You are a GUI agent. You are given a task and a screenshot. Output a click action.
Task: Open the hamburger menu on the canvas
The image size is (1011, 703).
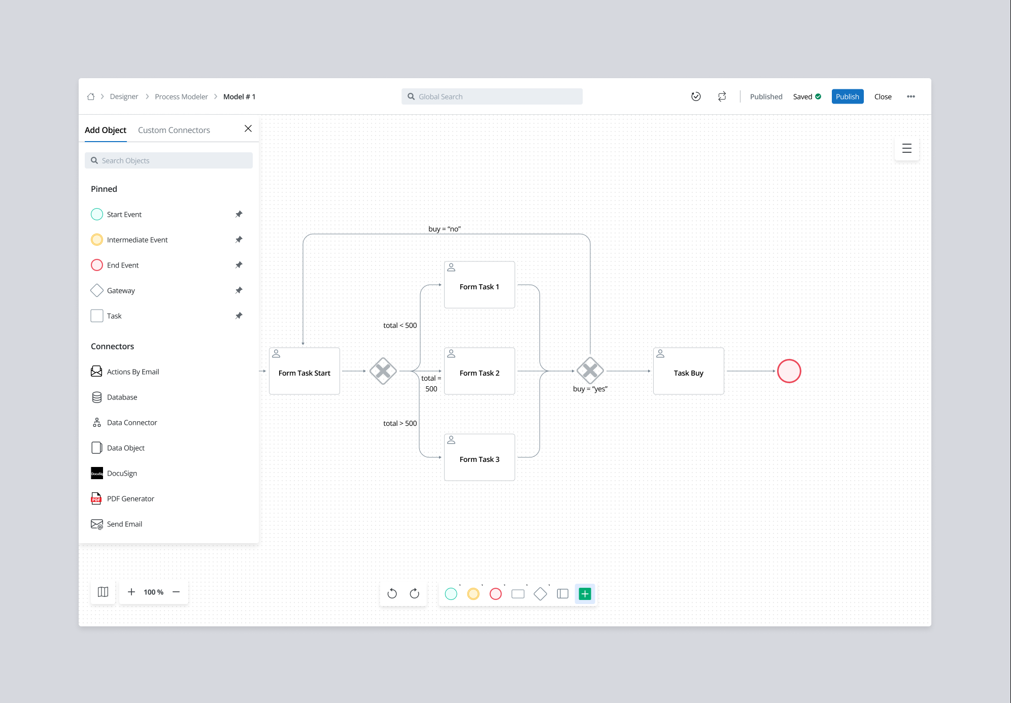pyautogui.click(x=906, y=149)
